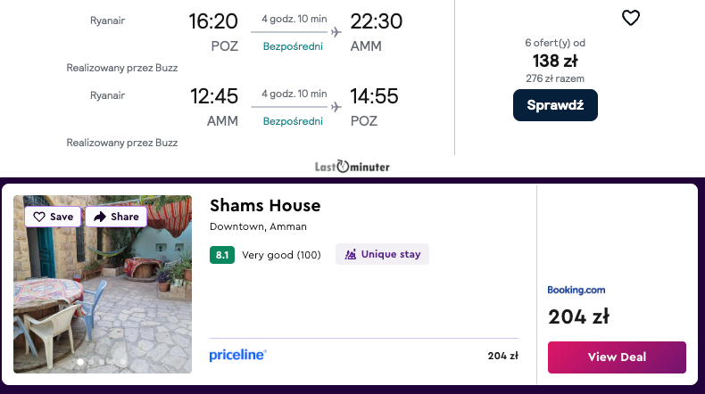Open the Shams House courtyard photo
This screenshot has height=394, width=705.
(x=103, y=294)
